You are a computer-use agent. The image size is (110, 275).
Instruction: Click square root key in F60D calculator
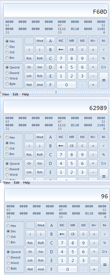103,50
